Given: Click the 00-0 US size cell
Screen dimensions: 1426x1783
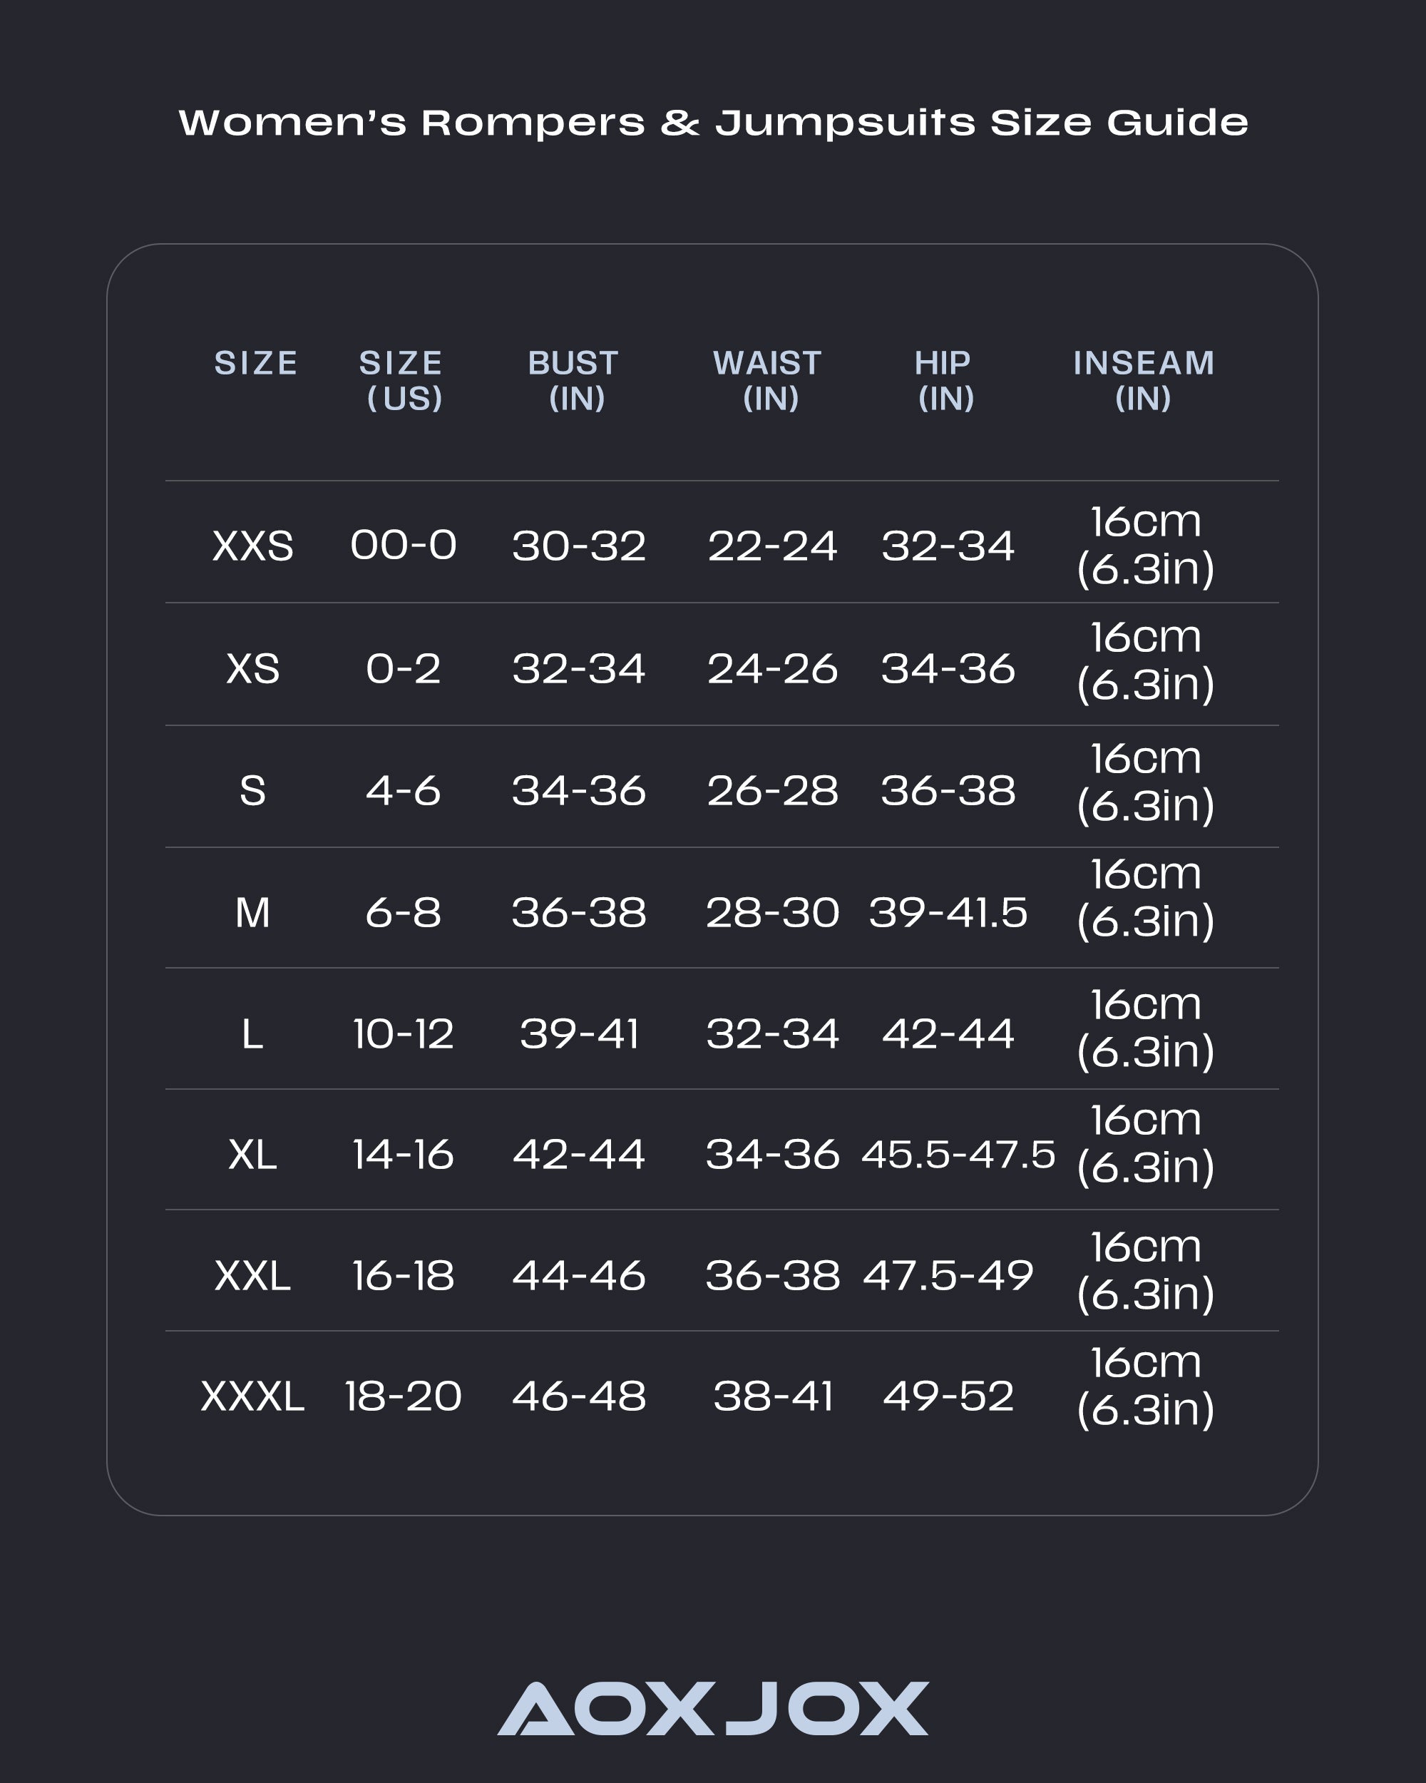Looking at the screenshot, I should point(404,546).
